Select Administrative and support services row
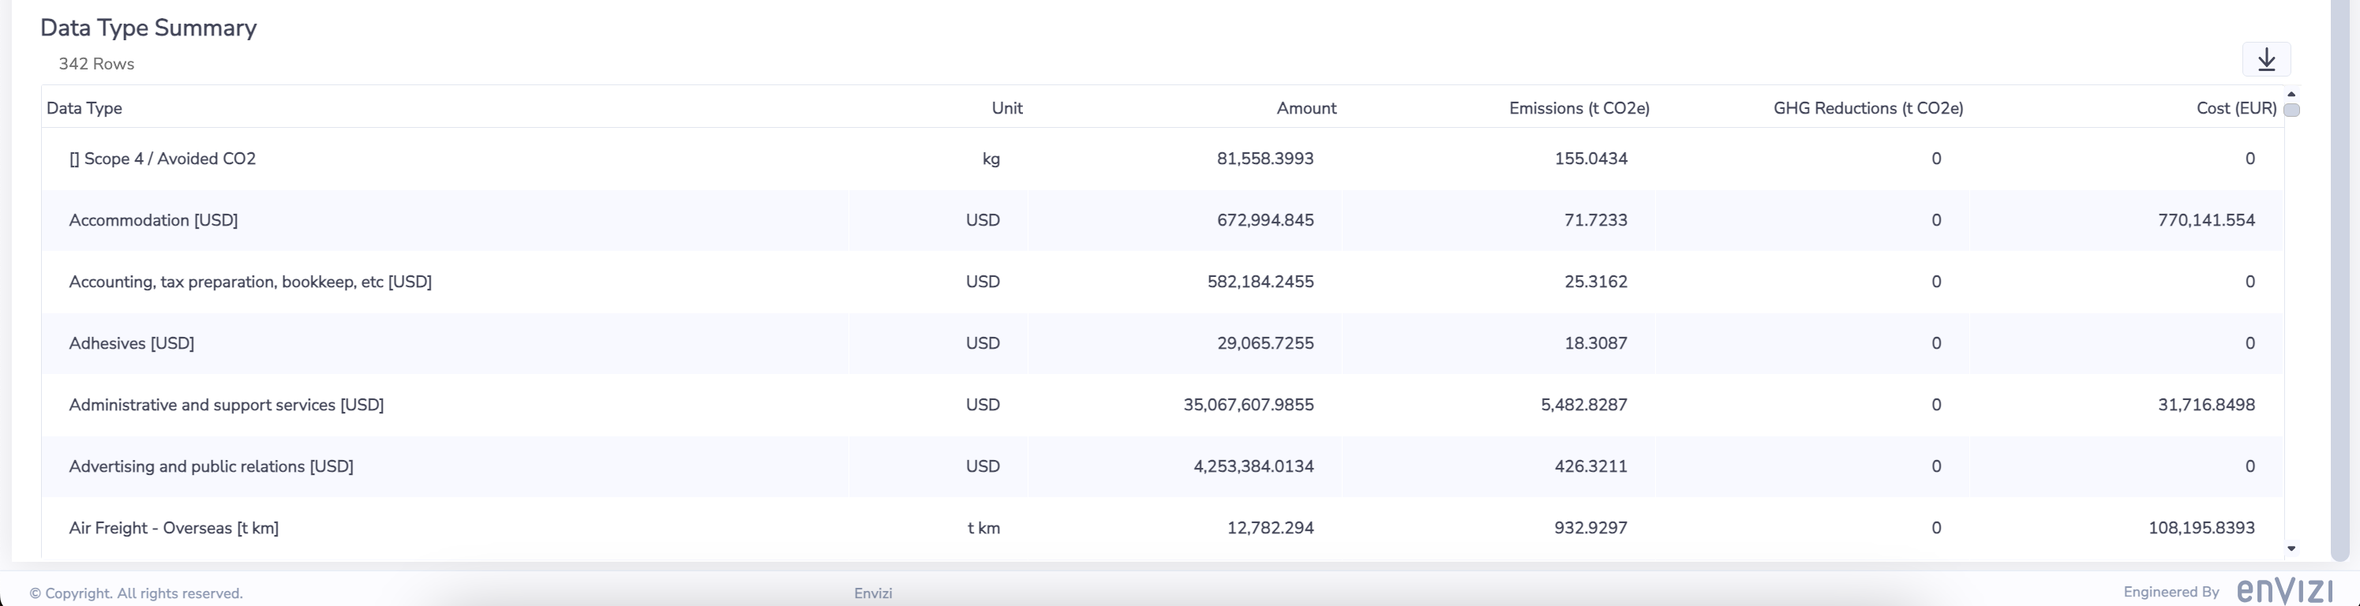2360x606 pixels. 227,405
